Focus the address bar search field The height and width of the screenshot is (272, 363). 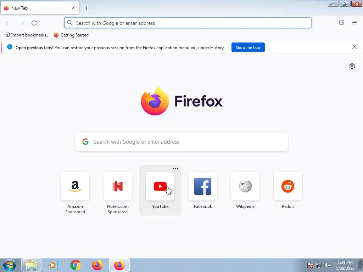188,23
